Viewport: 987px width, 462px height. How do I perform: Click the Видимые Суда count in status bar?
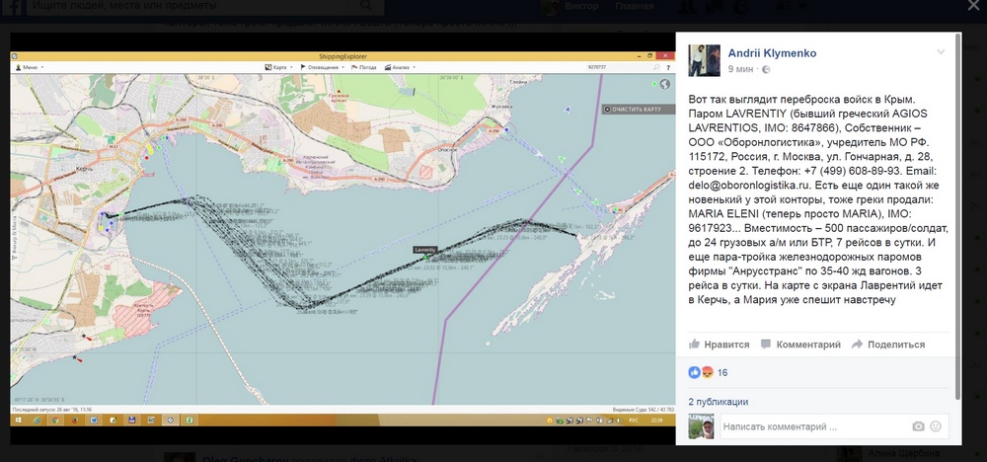pos(643,409)
